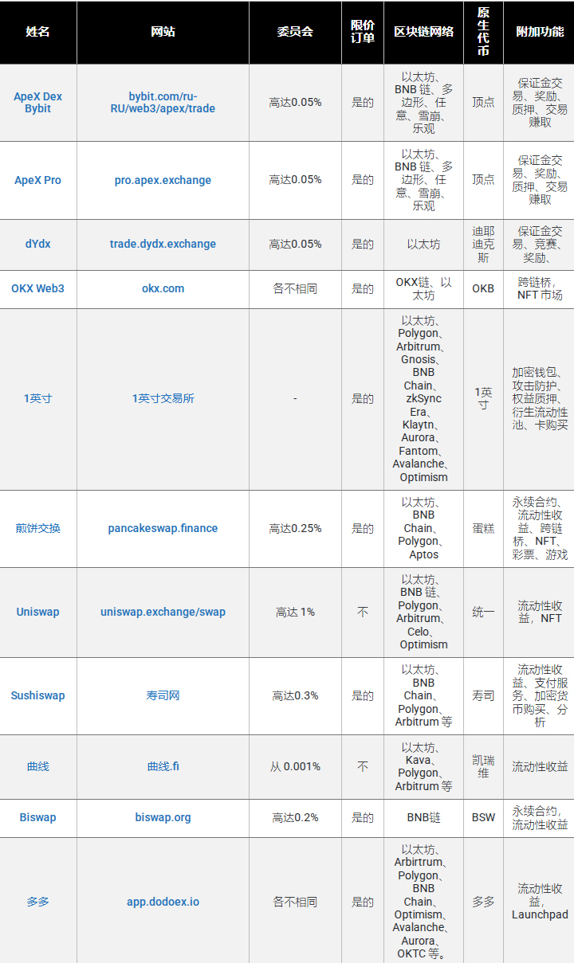Screen dimensions: 574x963
Task: Select the 统一 native token cell
Action: tap(483, 612)
